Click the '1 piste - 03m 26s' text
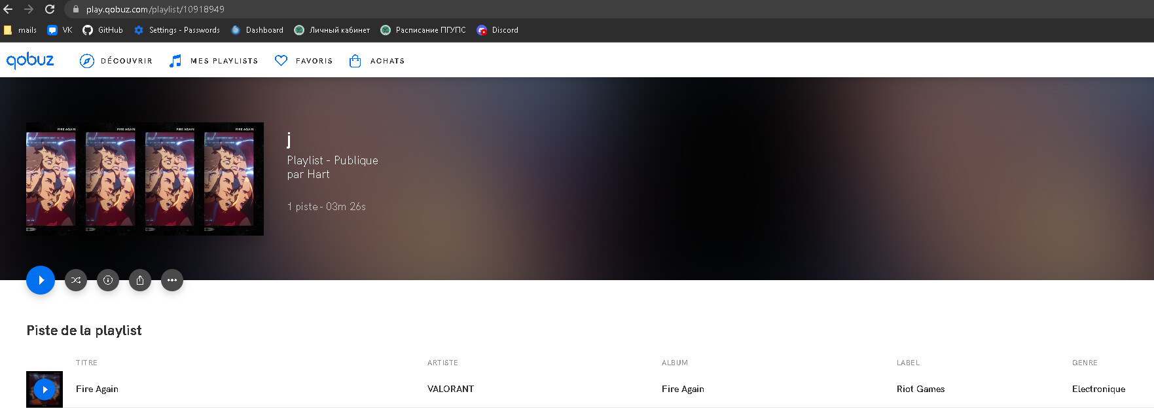The height and width of the screenshot is (413, 1154). click(326, 206)
